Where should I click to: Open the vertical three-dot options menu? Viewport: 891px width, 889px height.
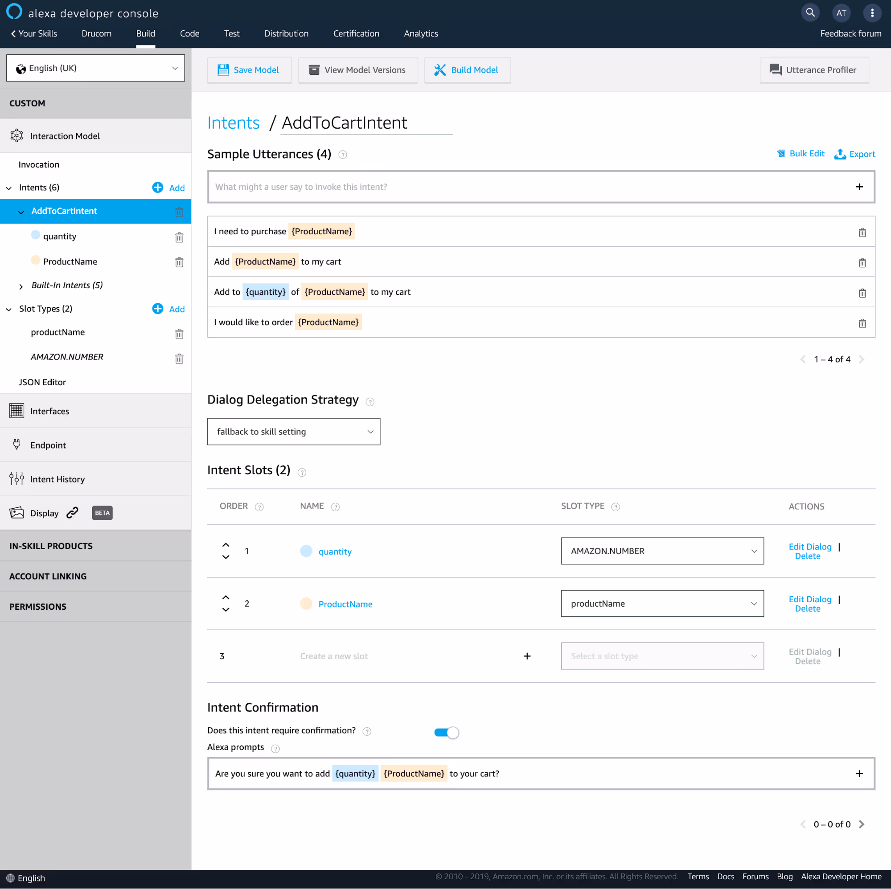tap(872, 13)
